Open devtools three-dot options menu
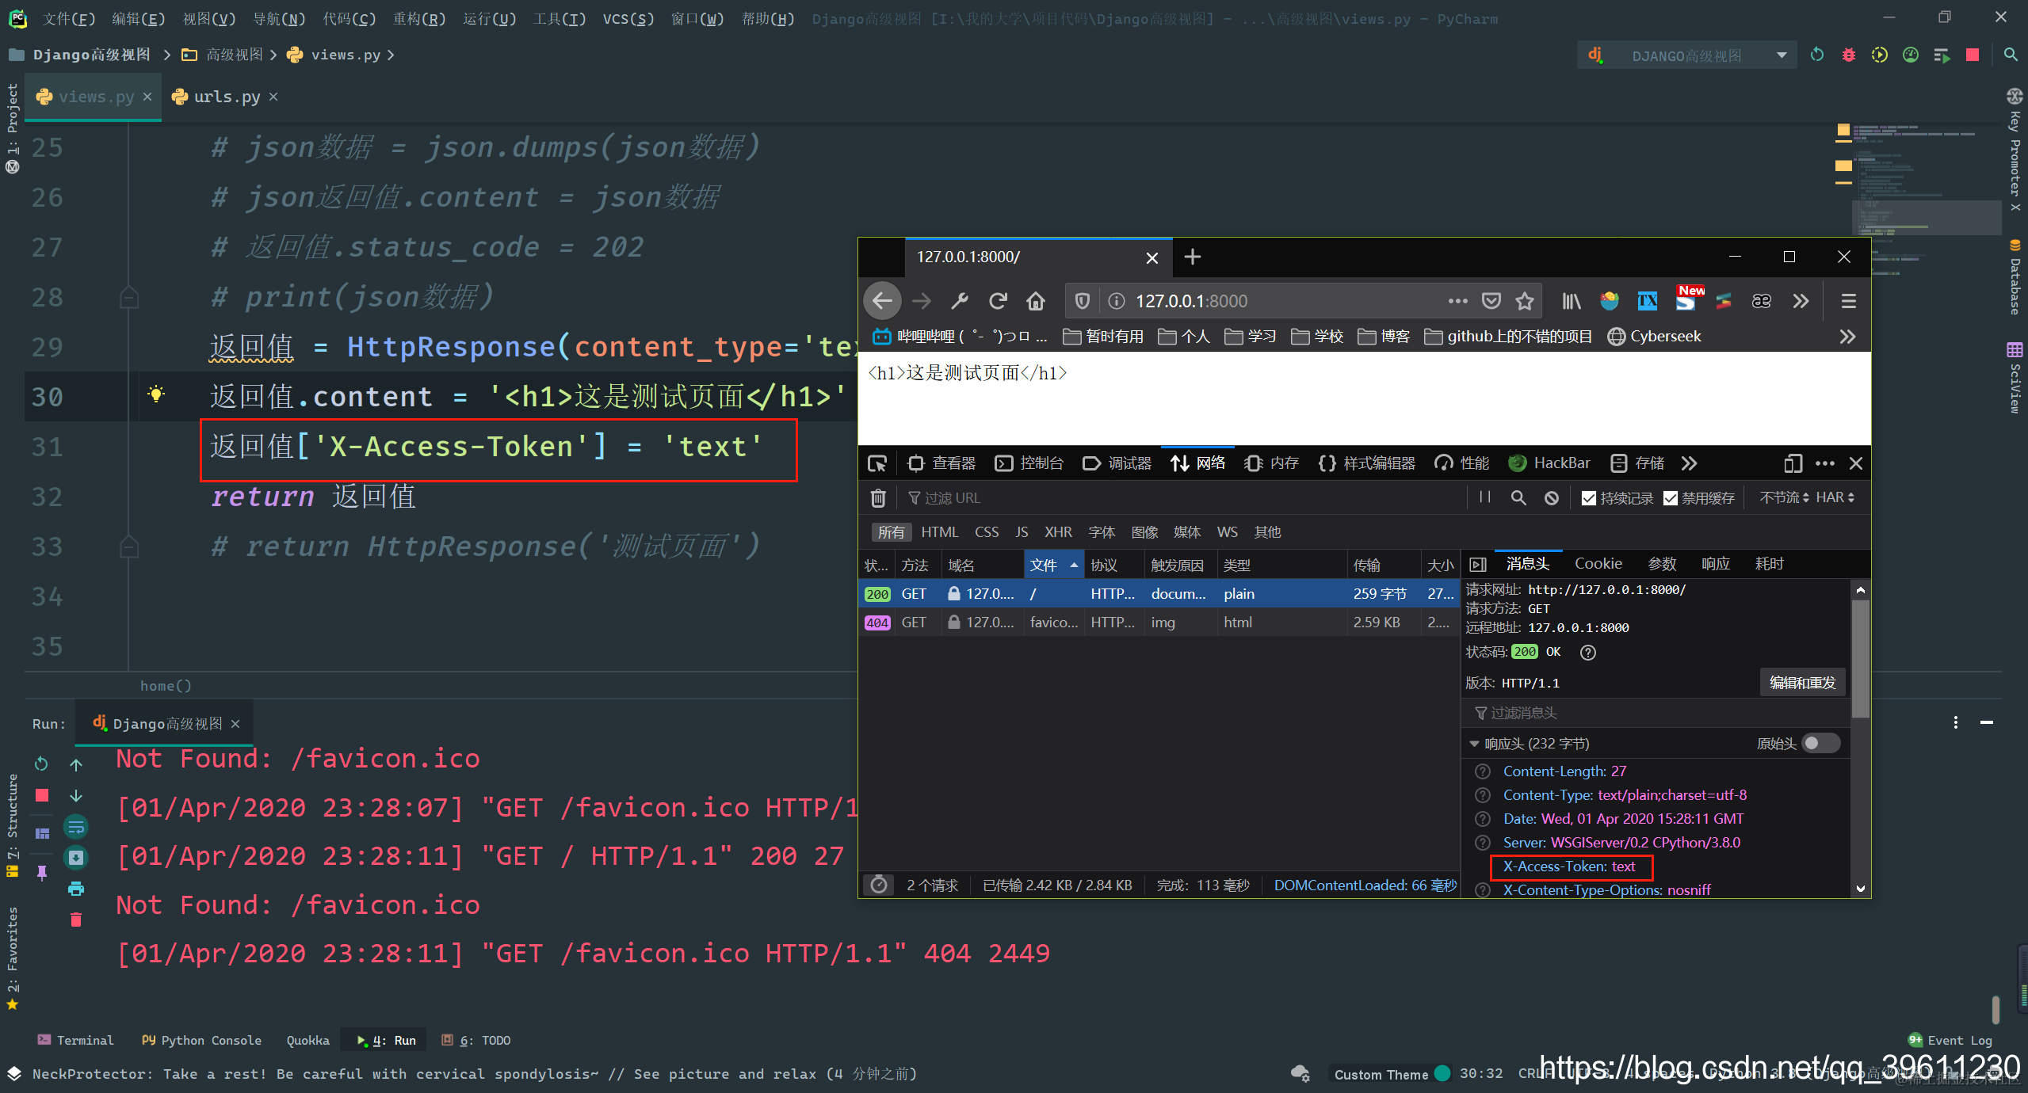 coord(1825,463)
